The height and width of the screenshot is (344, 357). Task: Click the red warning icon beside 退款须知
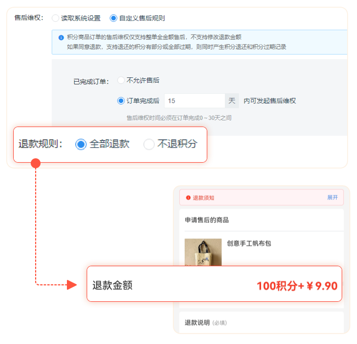click(x=188, y=198)
